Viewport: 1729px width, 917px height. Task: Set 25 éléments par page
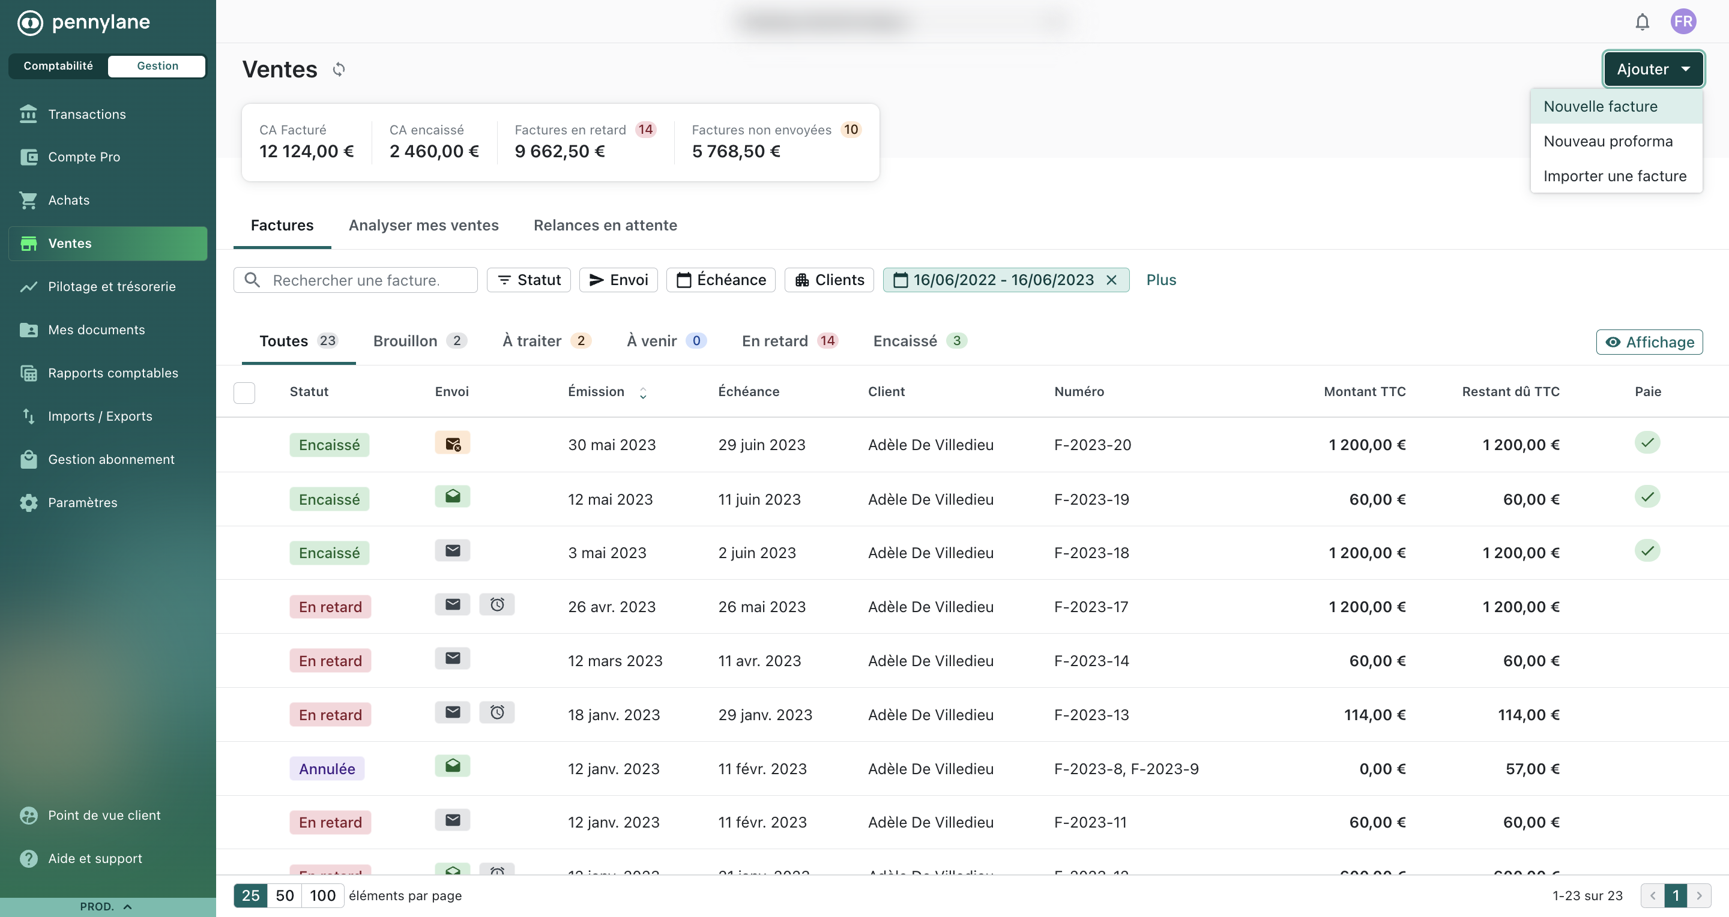pyautogui.click(x=250, y=895)
